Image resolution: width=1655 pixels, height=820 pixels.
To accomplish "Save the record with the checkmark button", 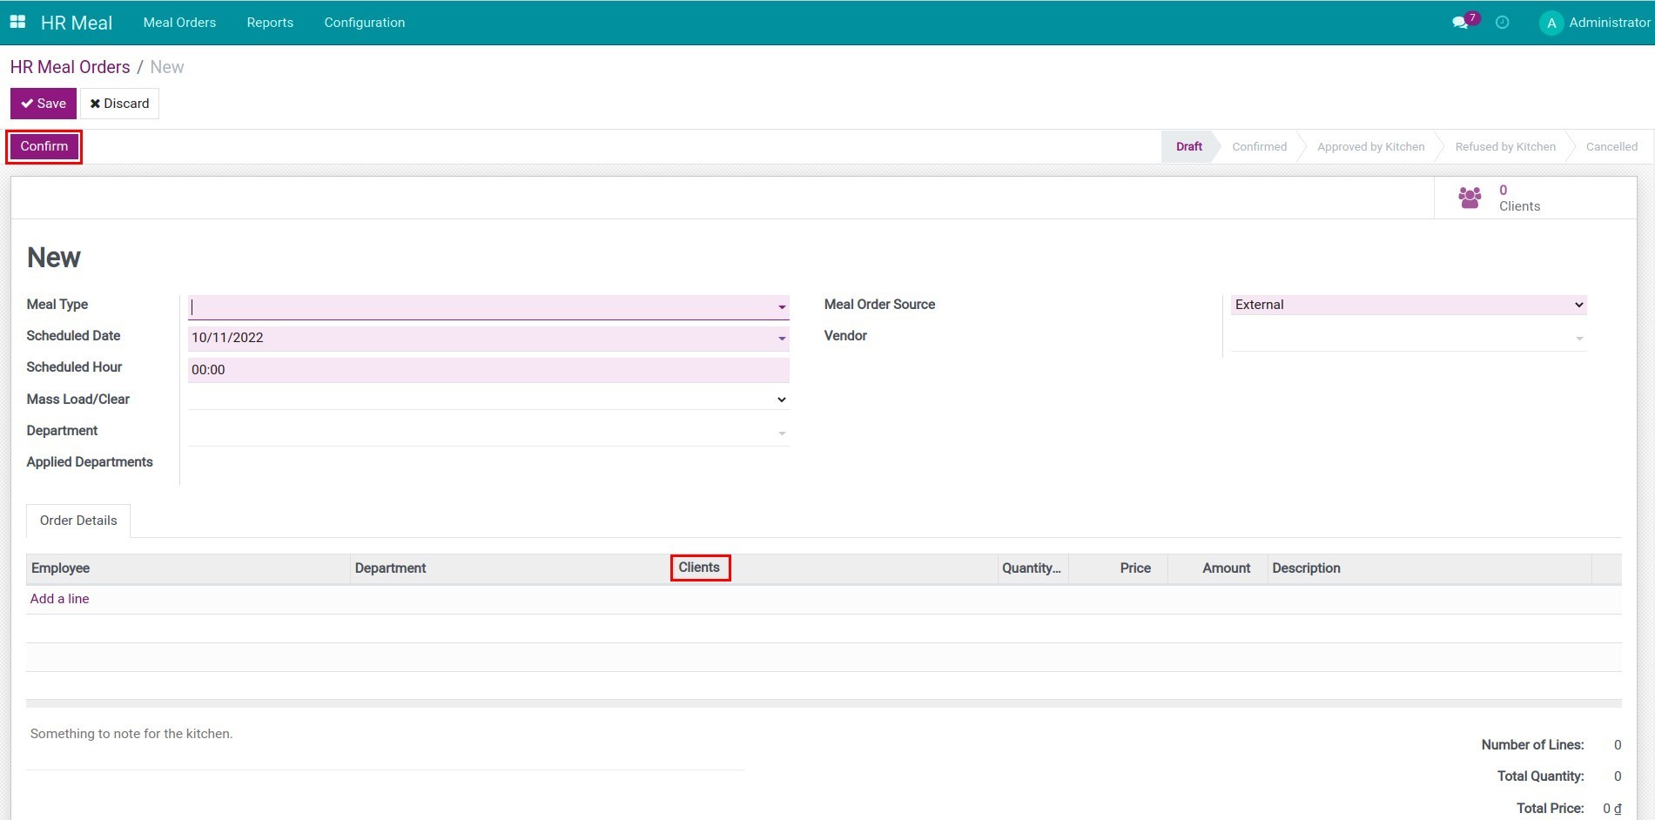I will (x=42, y=103).
